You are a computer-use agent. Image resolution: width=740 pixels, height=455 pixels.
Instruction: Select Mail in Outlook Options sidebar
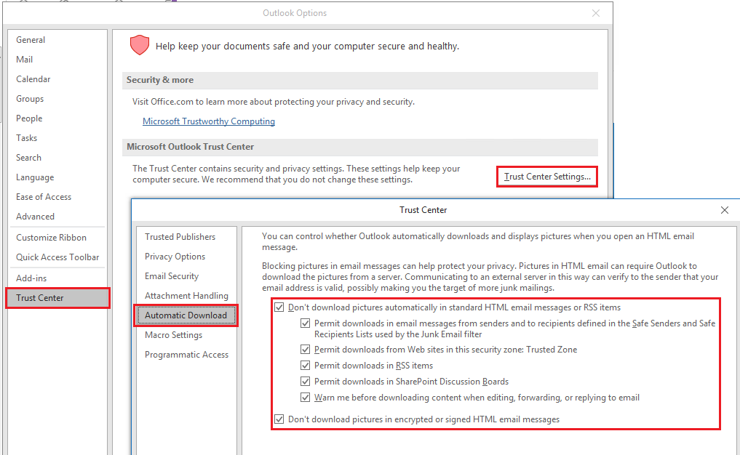(25, 60)
